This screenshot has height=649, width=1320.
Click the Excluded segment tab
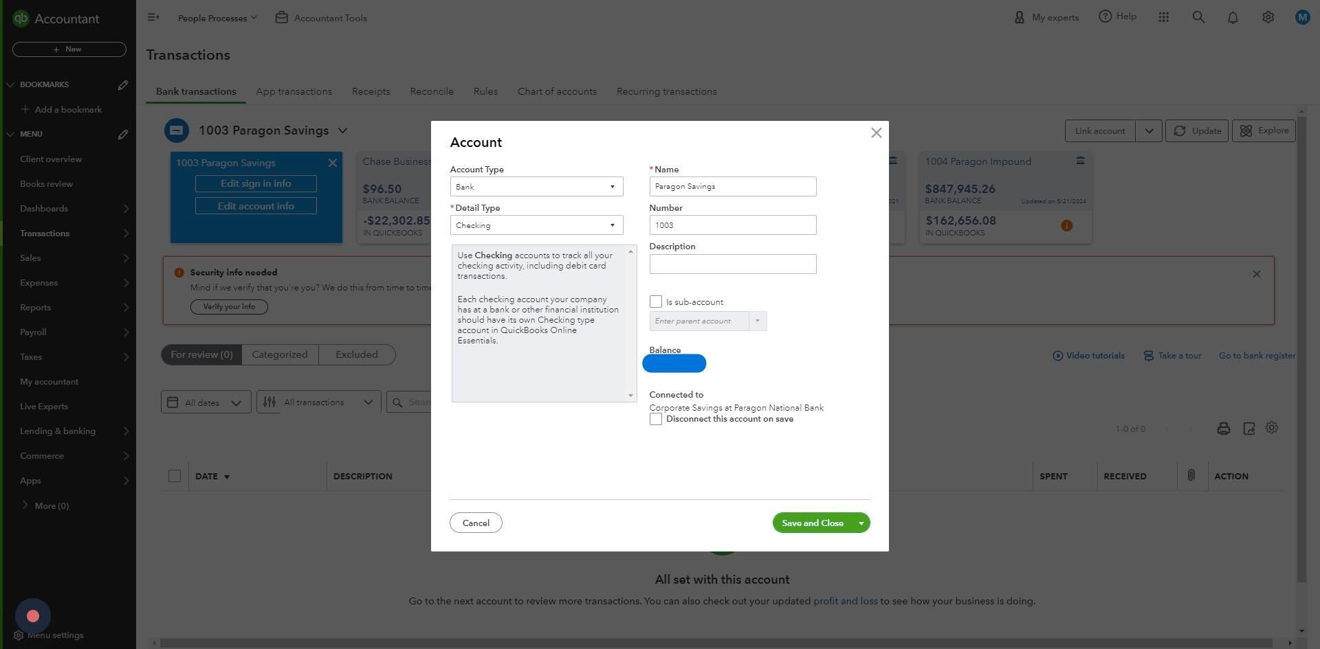click(x=357, y=355)
